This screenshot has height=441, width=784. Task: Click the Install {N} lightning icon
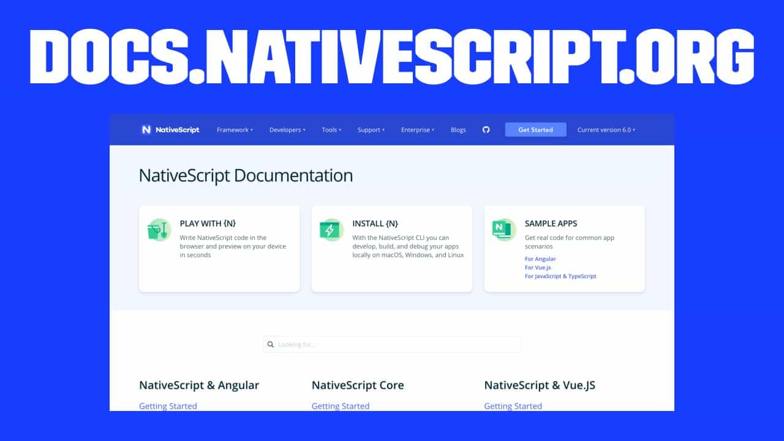coord(331,230)
